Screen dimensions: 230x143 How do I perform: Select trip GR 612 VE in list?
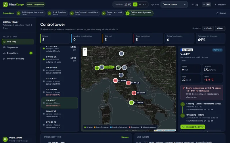(x=60, y=114)
